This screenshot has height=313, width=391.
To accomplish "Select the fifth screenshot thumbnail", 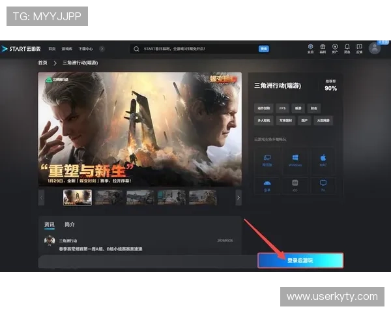I will (x=203, y=198).
